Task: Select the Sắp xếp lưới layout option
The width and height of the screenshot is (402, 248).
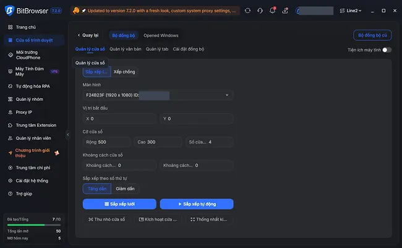Action: tap(96, 72)
